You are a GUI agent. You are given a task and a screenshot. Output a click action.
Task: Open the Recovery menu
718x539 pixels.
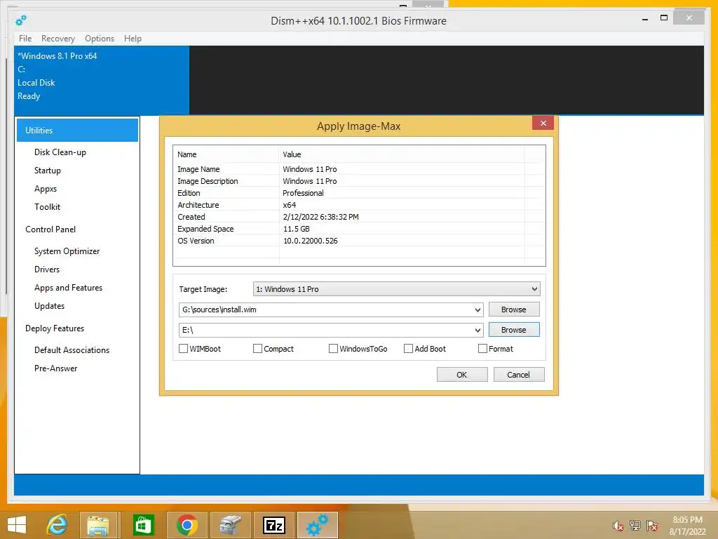pyautogui.click(x=58, y=39)
